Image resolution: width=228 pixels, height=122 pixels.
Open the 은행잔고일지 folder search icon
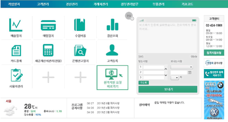80,50
